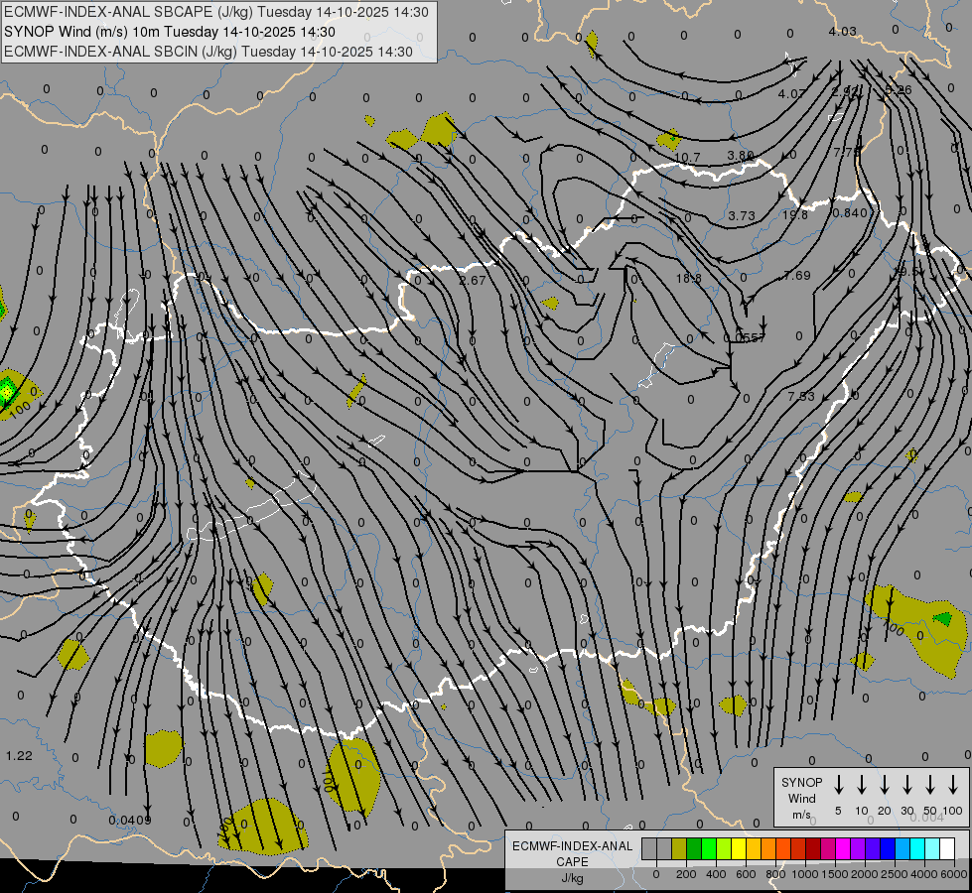Click the 7.53 value on the map
The image size is (972, 893).
point(801,396)
